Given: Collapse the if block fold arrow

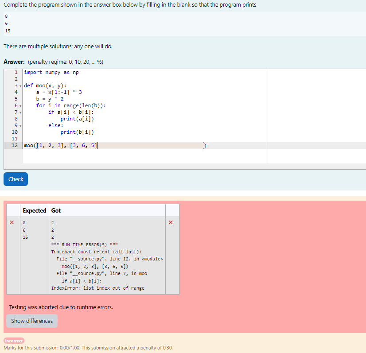Looking at the screenshot, I should coord(20,112).
